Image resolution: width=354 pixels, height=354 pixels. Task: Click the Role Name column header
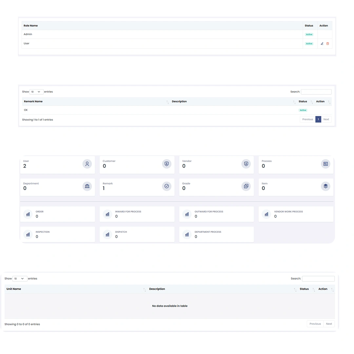(162, 26)
